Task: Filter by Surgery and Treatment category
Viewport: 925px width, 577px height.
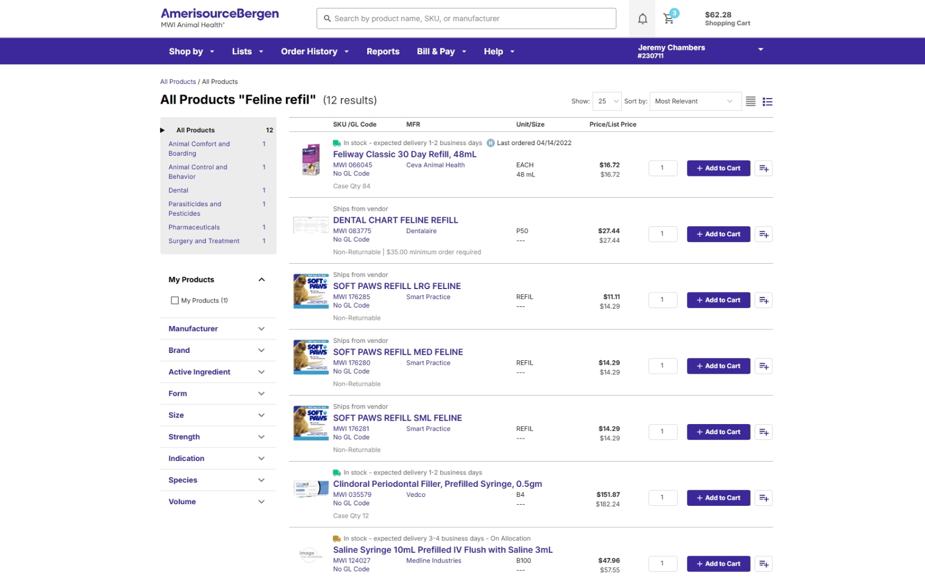Action: 204,241
